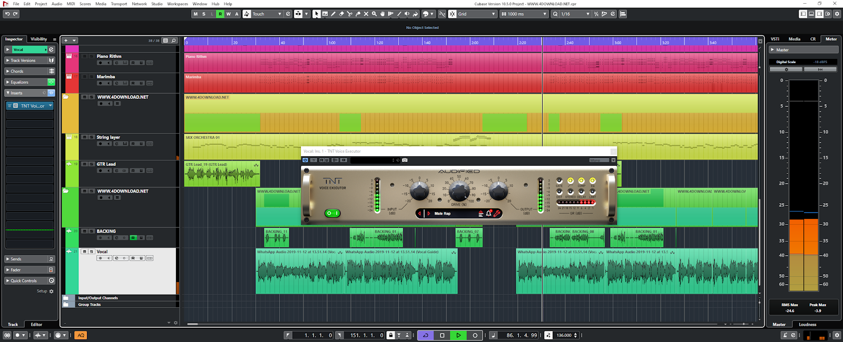Screen dimensions: 843x342
Task: Click the orange AQ button
Action: pos(81,335)
